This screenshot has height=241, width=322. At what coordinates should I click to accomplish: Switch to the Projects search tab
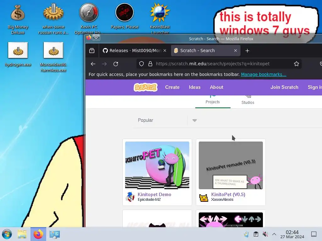point(213,102)
